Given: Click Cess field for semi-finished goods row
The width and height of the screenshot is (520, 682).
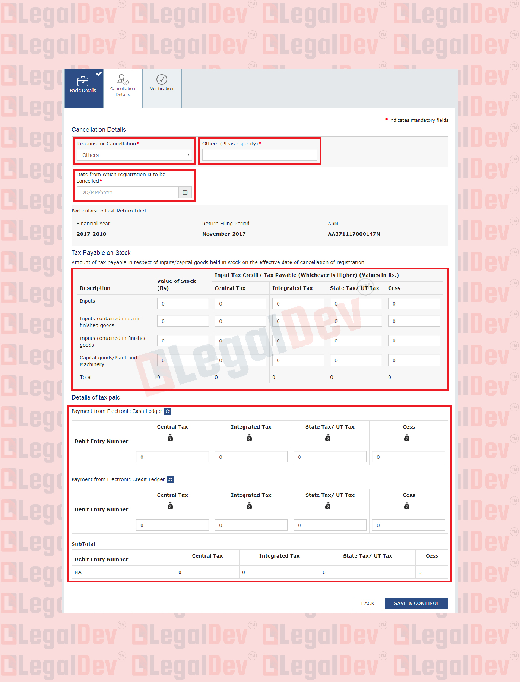Looking at the screenshot, I should [414, 321].
